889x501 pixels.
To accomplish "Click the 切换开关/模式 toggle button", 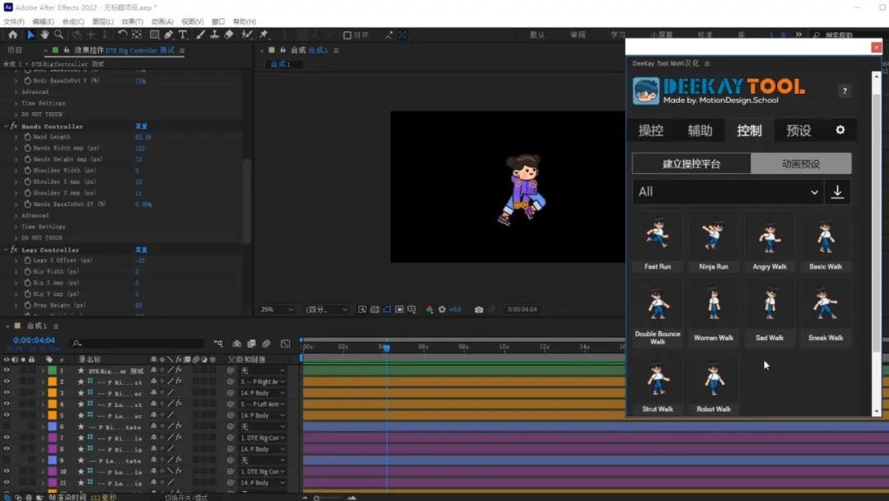I will pos(186,498).
